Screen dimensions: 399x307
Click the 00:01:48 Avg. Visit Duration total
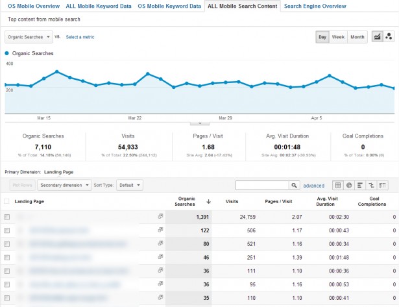(x=287, y=147)
